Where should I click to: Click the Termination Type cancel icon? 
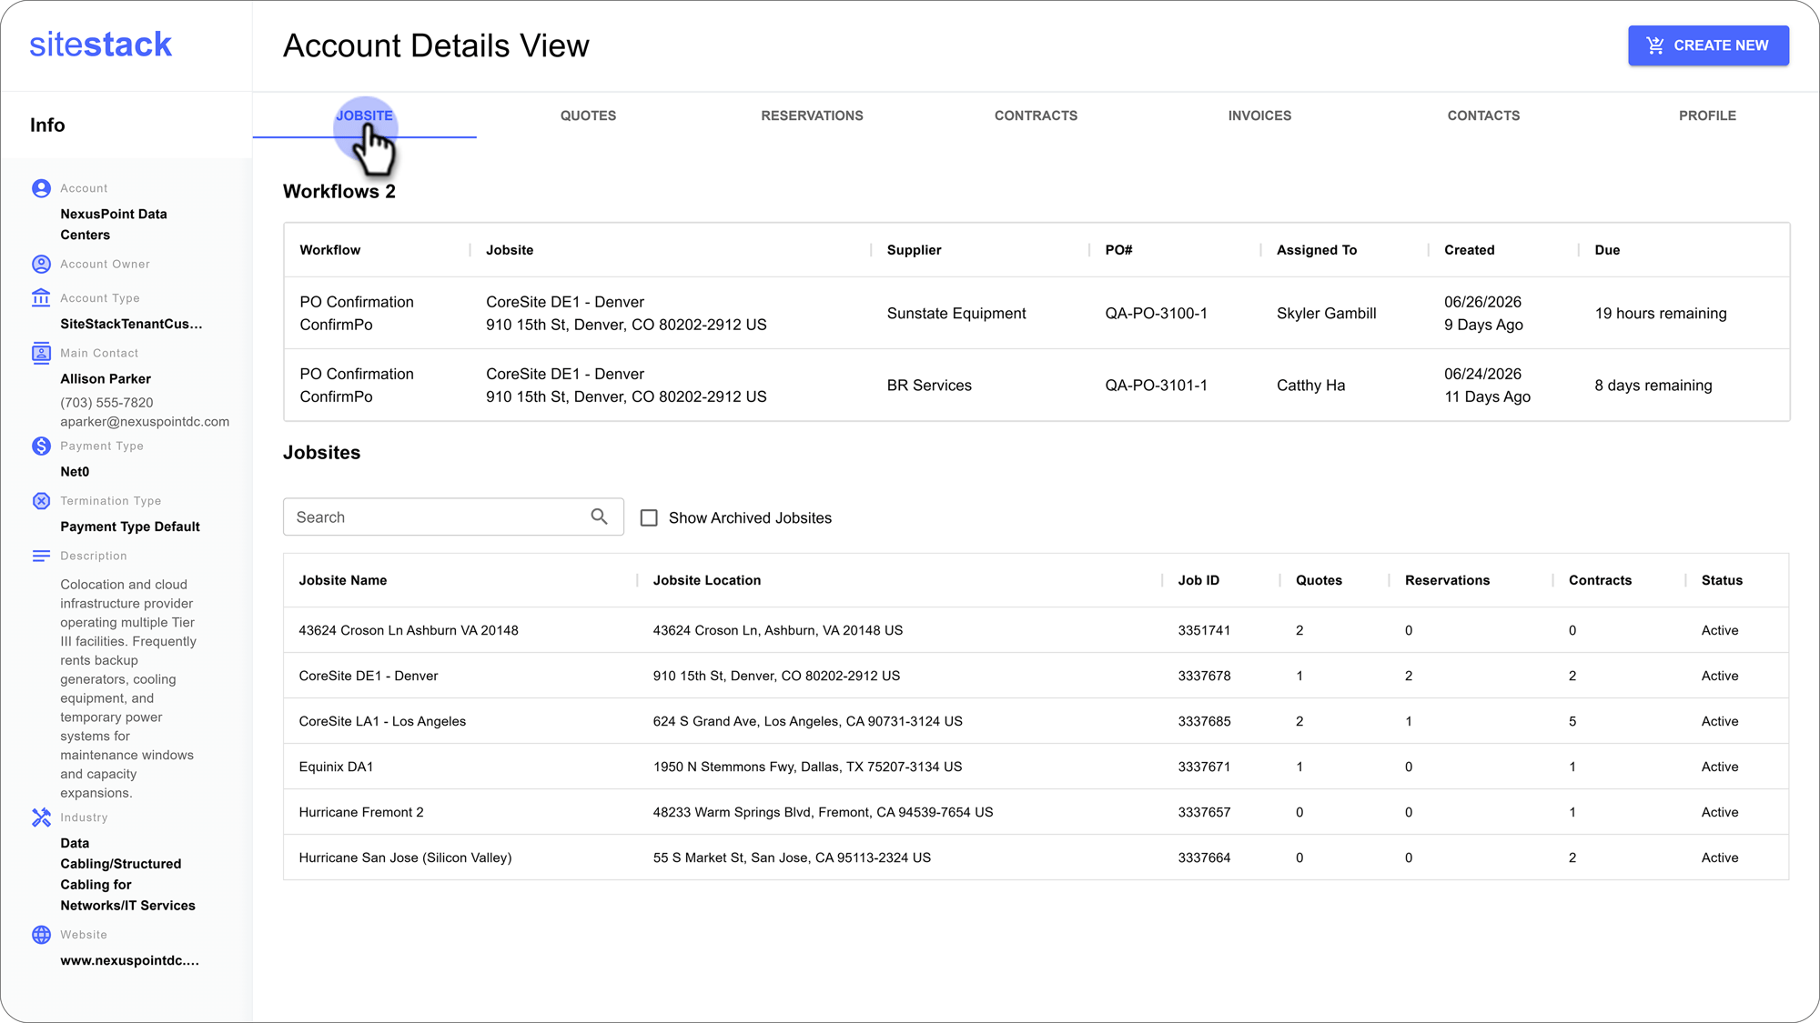pos(41,501)
